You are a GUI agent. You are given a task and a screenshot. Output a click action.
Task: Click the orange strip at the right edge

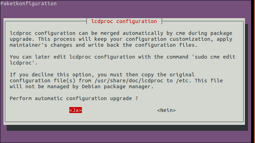[x=253, y=71]
